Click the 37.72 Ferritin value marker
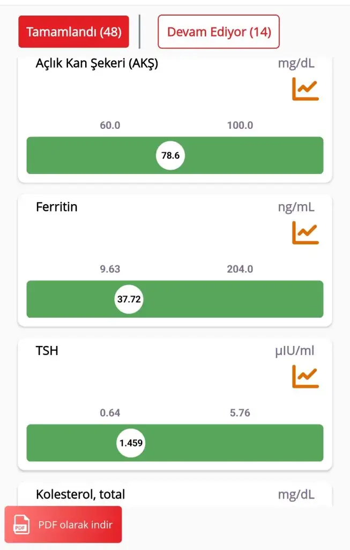This screenshot has height=550, width=350. pyautogui.click(x=129, y=299)
